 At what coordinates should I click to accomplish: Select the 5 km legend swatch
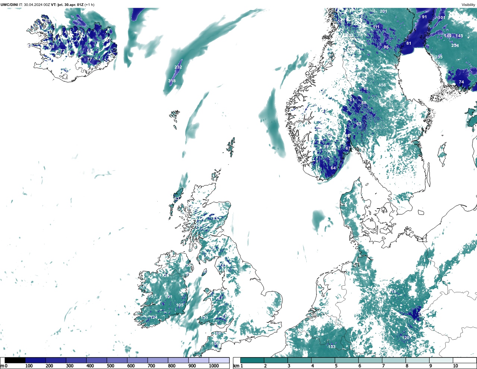347,360
